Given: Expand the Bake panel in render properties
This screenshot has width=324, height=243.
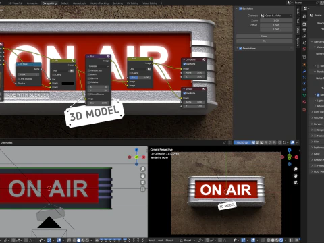Looking at the screenshot, I should [312, 154].
